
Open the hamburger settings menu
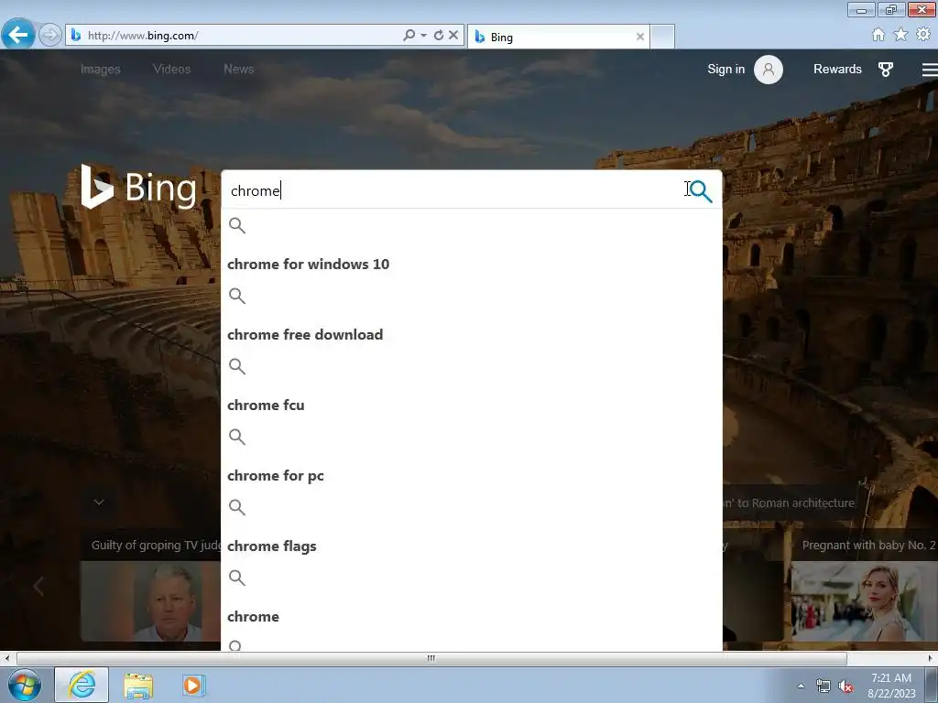tap(930, 70)
